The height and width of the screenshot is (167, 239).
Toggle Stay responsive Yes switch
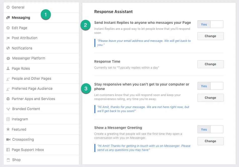pos(210,86)
